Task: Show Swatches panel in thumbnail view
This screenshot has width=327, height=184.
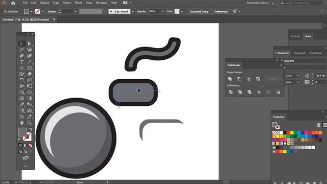Action: click(325, 125)
